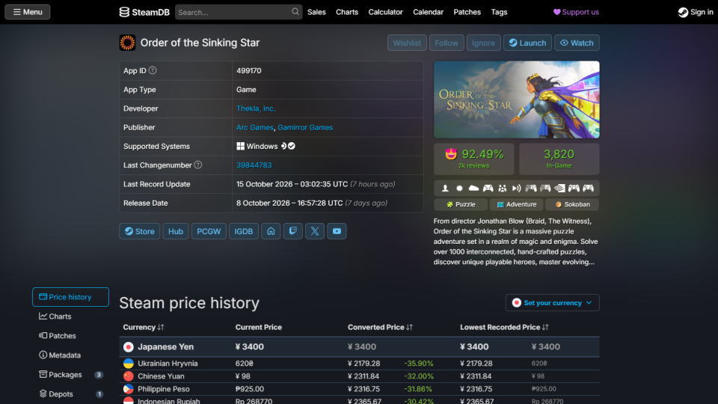Click the App ID help icon
The image size is (718, 404).
tap(153, 70)
